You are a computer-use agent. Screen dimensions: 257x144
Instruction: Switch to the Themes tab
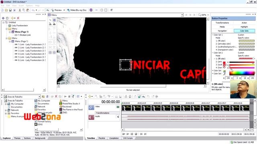(x=17, y=138)
